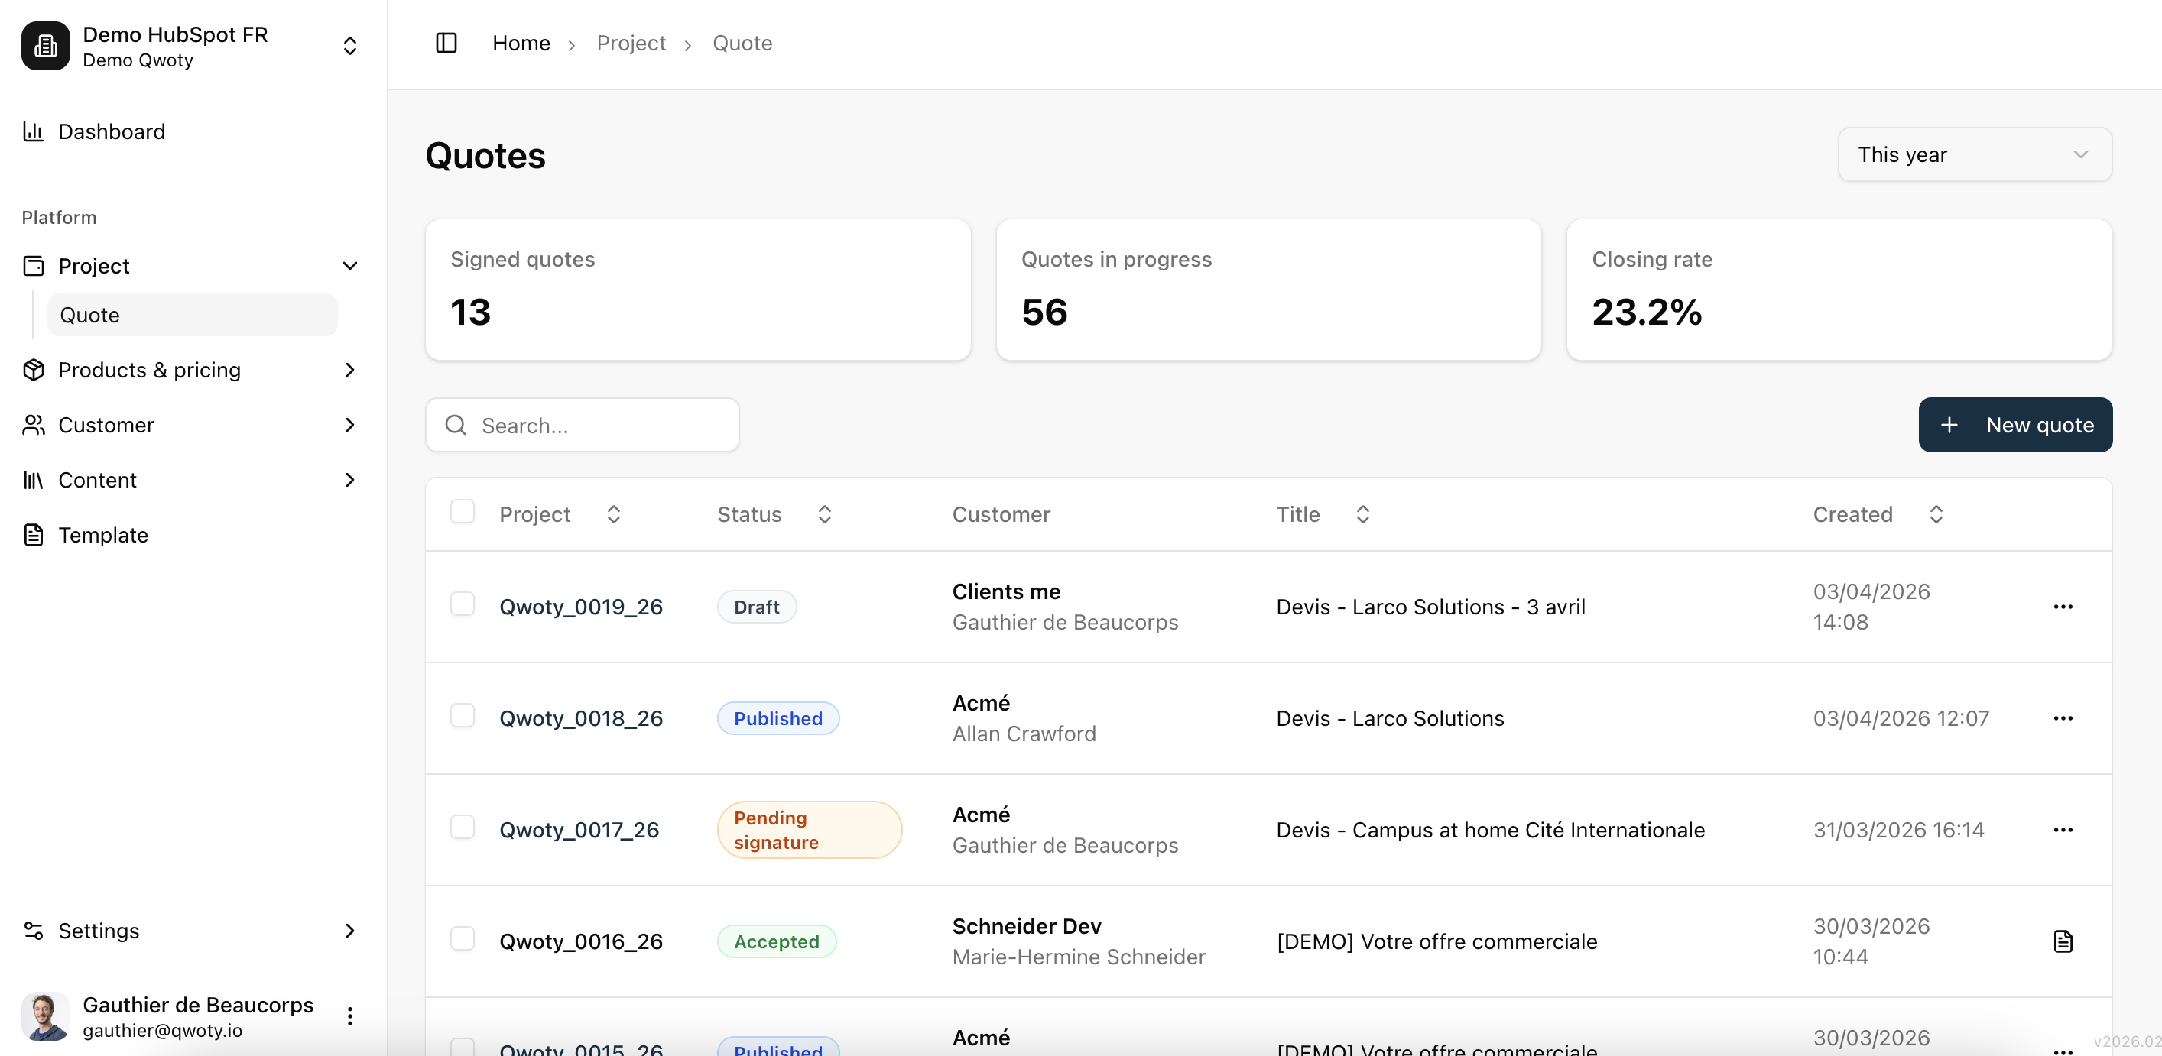
Task: Select checkbox for Qwoty_0018_26 row
Action: click(463, 715)
